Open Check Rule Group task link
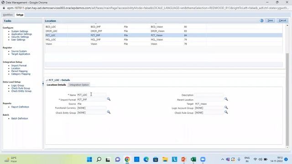This screenshot has height=164, width=292. pos(21,88)
